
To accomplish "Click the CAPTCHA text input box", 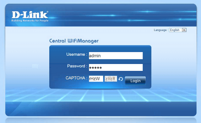I will click(x=96, y=79).
